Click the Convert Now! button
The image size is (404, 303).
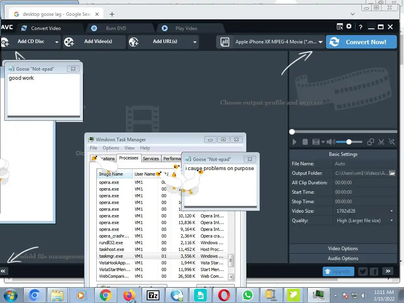point(361,42)
